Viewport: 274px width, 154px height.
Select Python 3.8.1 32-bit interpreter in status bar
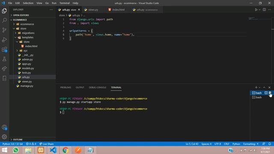tap(12, 144)
